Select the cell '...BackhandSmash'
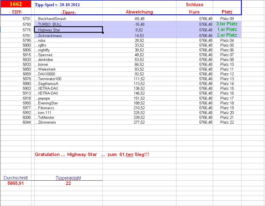265x206 pixels. (68, 19)
